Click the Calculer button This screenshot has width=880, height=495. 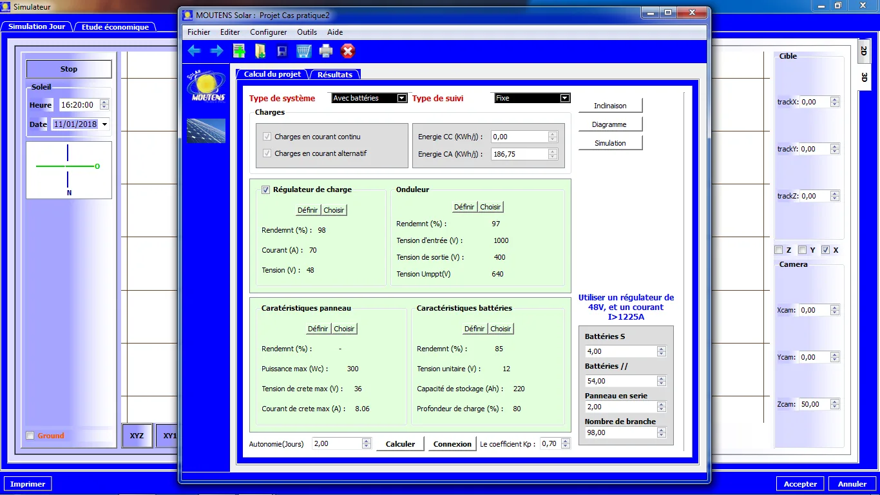click(x=400, y=444)
